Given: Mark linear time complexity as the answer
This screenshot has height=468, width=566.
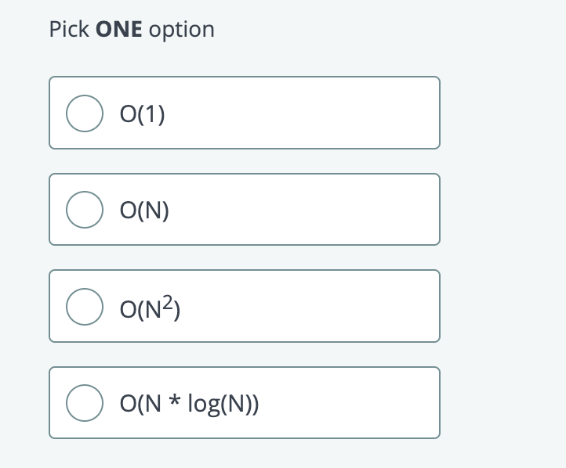Looking at the screenshot, I should (85, 210).
